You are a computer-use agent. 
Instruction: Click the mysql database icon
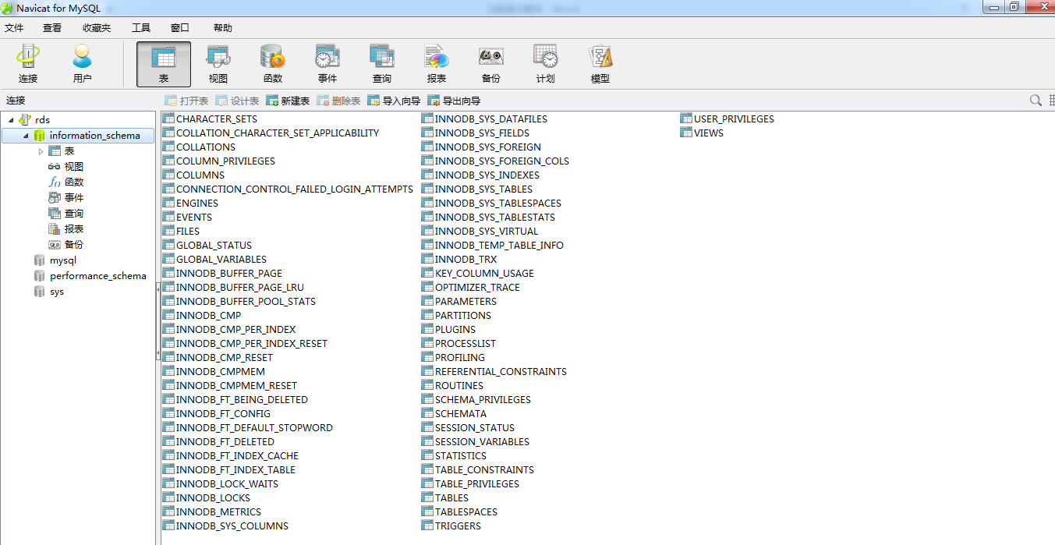coord(39,260)
